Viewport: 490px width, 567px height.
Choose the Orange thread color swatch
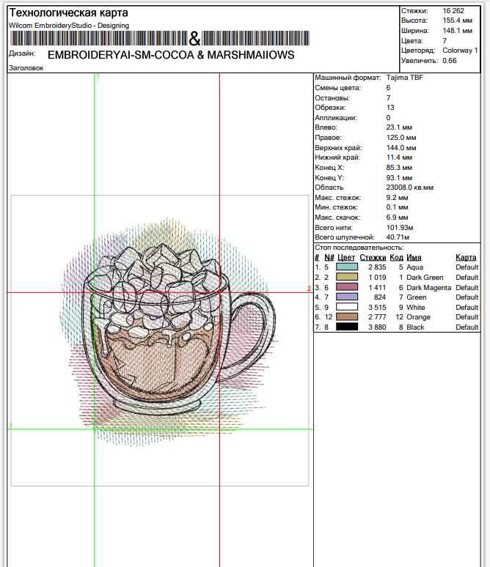click(347, 317)
